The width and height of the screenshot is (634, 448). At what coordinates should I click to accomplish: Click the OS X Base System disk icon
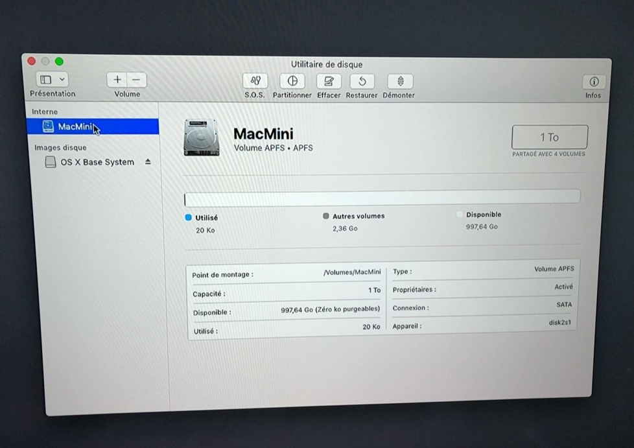[51, 162]
